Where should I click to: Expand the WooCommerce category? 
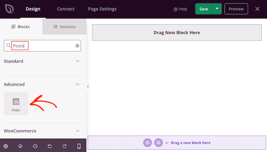(x=77, y=131)
